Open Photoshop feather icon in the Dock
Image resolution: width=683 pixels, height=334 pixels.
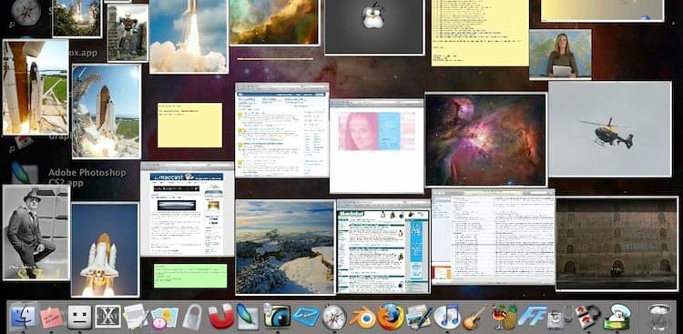coord(248,317)
